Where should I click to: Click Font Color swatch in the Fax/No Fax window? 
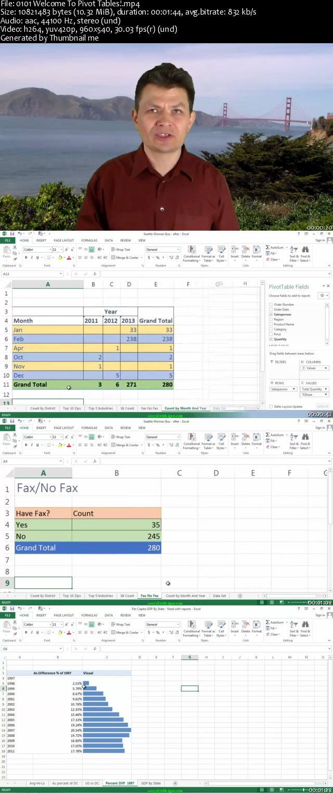tap(69, 445)
